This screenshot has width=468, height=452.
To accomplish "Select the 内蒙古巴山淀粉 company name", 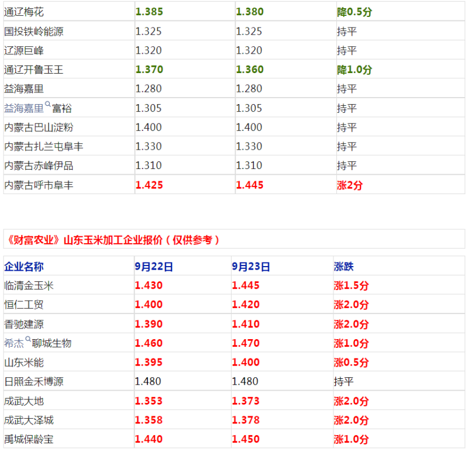I will [39, 127].
